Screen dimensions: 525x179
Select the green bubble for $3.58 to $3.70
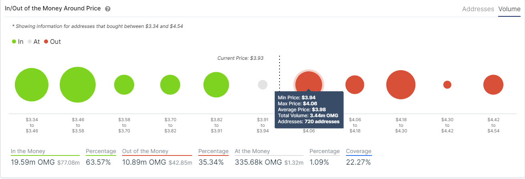pos(124,85)
